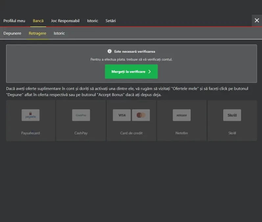Choose the Skrill method label

tap(232, 133)
